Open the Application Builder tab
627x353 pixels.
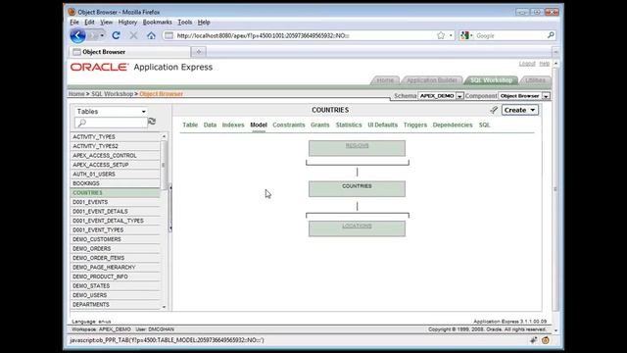[x=432, y=80]
